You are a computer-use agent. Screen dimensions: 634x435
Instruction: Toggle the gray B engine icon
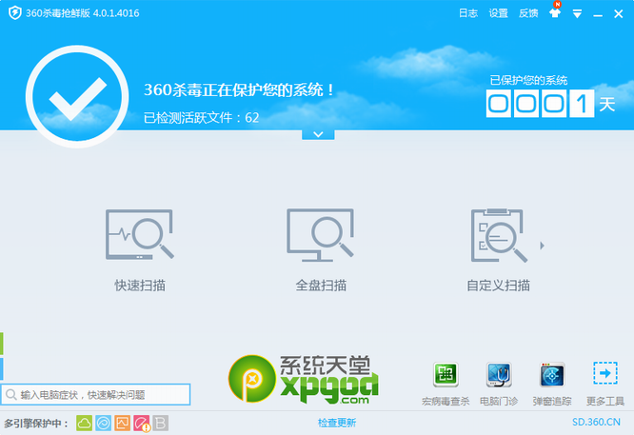(161, 424)
